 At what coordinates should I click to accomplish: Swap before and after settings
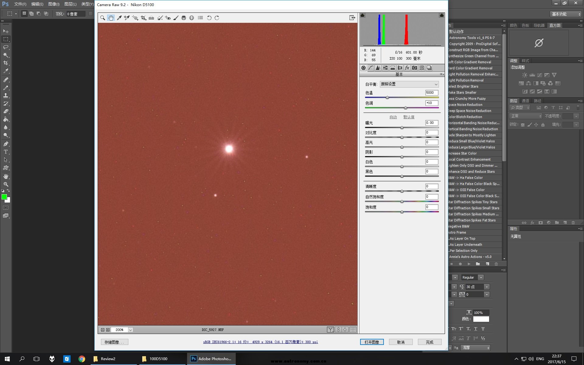(338, 330)
